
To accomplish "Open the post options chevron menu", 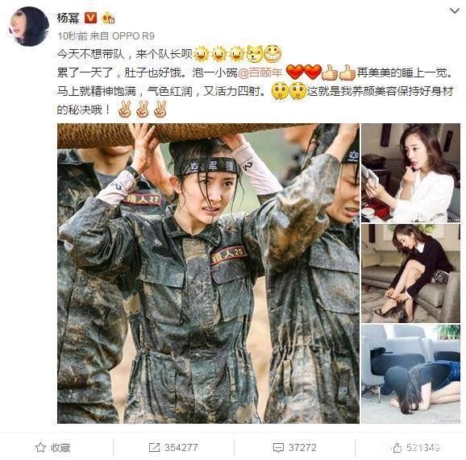I will pos(455,11).
